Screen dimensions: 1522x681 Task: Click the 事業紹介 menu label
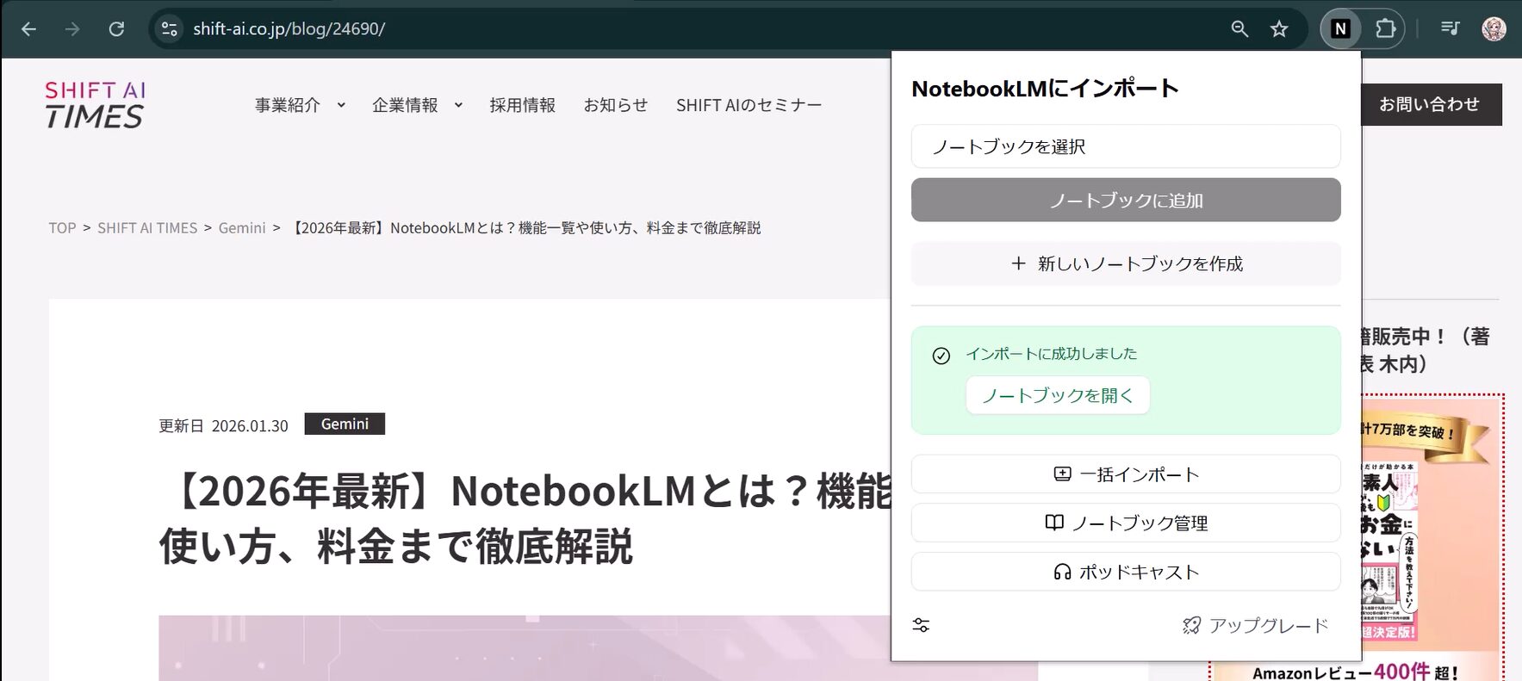pos(288,105)
